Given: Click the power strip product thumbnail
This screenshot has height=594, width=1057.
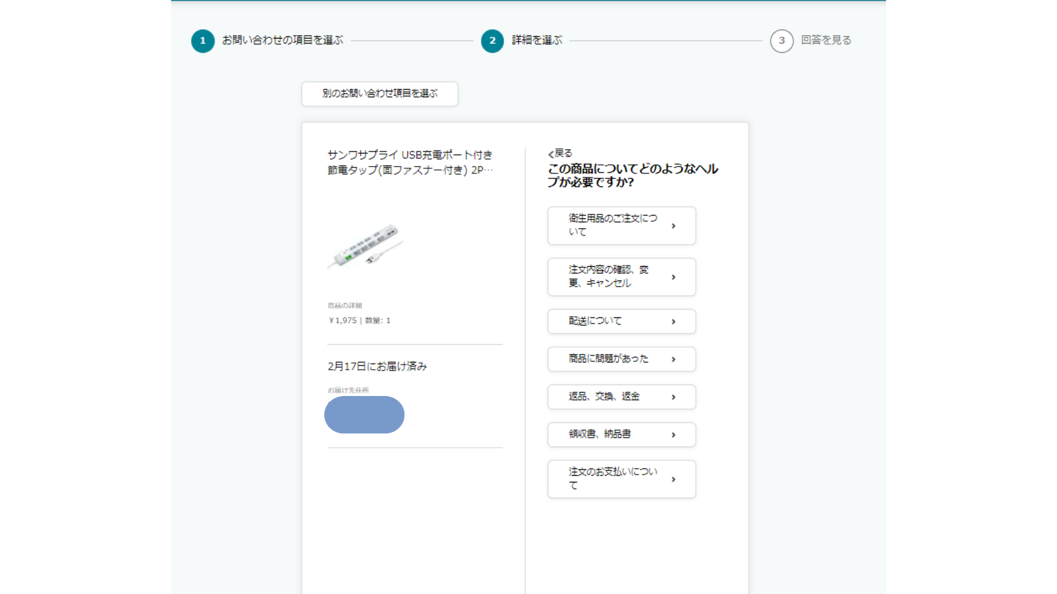Looking at the screenshot, I should pyautogui.click(x=366, y=246).
